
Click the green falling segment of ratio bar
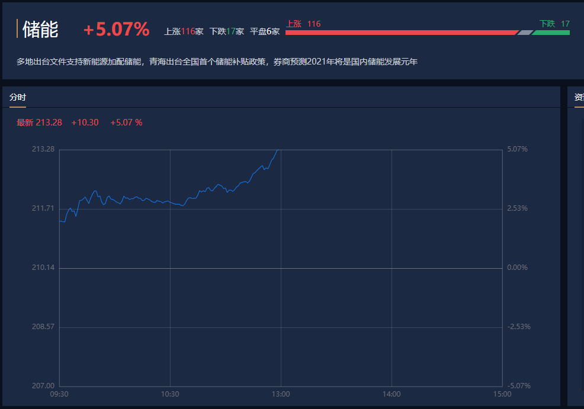[x=551, y=33]
